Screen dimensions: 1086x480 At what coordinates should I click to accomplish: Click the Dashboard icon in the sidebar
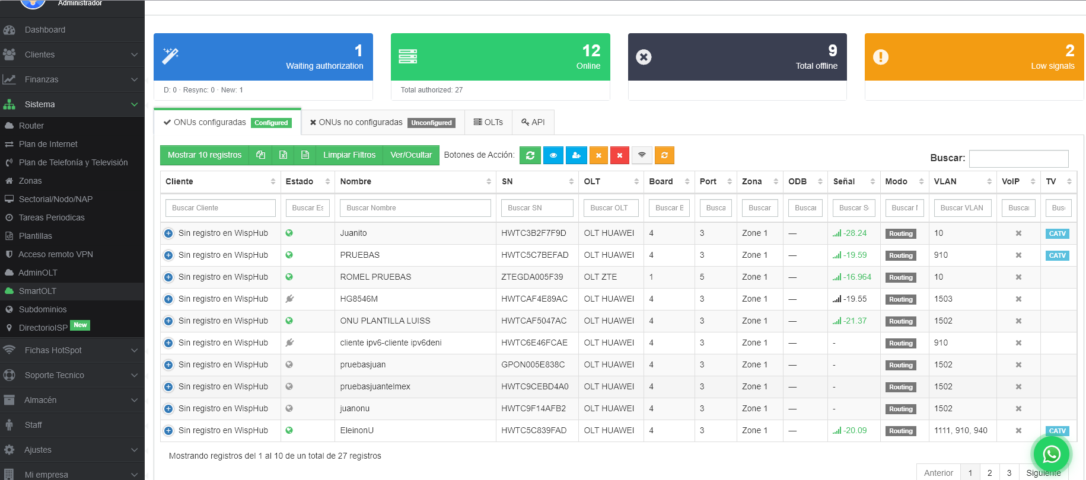[9, 30]
